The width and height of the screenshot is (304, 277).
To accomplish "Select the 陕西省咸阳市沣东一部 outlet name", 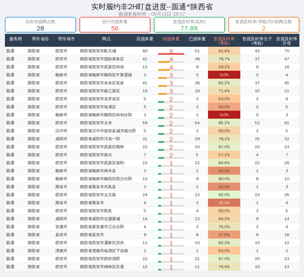I will point(100,139).
